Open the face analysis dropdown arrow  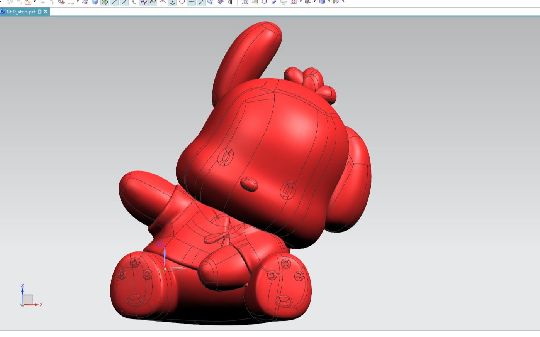point(343,2)
